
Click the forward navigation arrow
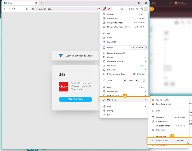[x=9, y=9]
